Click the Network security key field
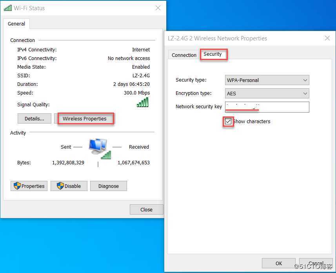 (267, 107)
